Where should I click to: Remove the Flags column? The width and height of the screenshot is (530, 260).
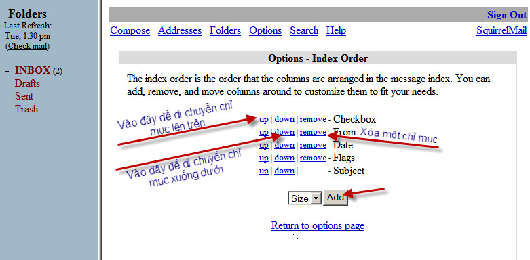click(313, 158)
